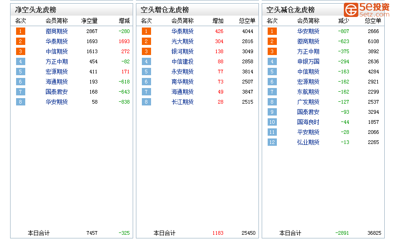Open 徽商期货 in the 空头减仓龙虎榜 list

pyautogui.click(x=308, y=41)
